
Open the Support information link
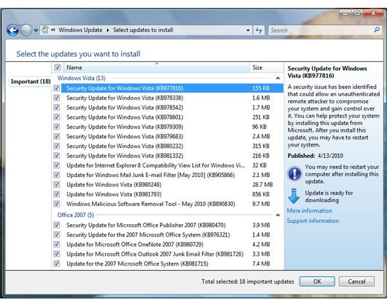pyautogui.click(x=313, y=221)
